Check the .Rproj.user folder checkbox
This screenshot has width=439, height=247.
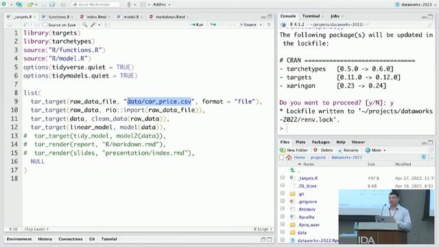(283, 224)
